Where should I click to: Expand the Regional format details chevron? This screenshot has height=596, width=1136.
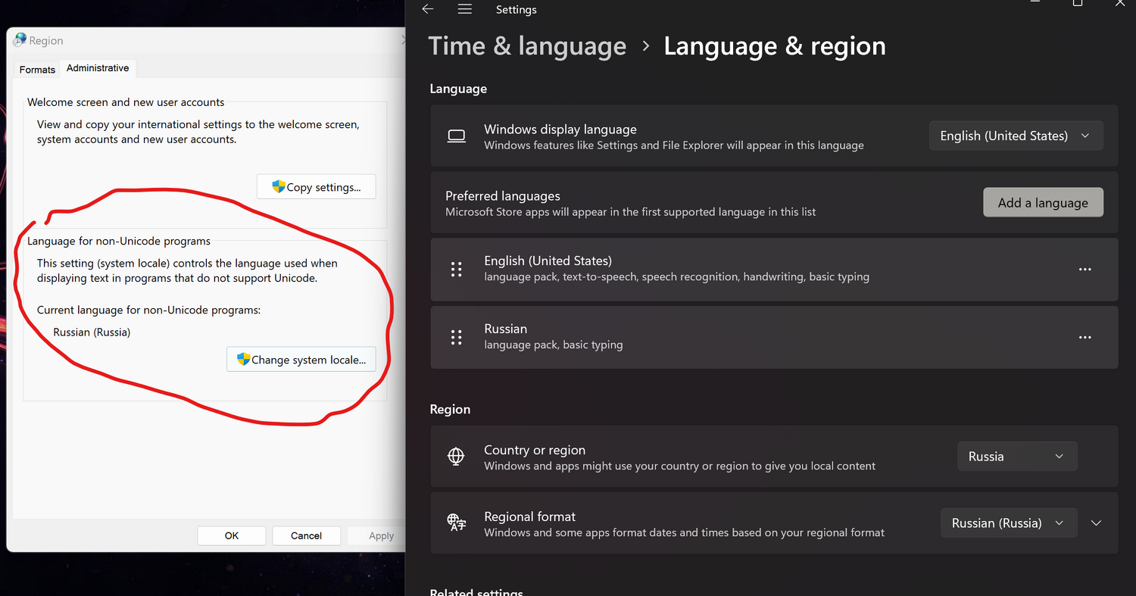pos(1096,523)
